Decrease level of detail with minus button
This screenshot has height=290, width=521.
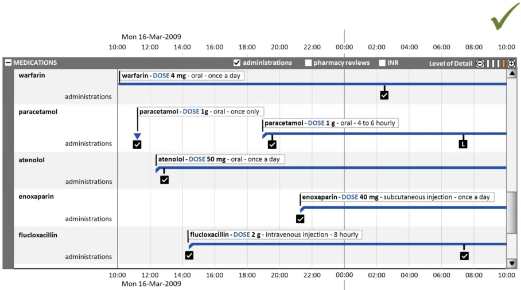pos(480,64)
